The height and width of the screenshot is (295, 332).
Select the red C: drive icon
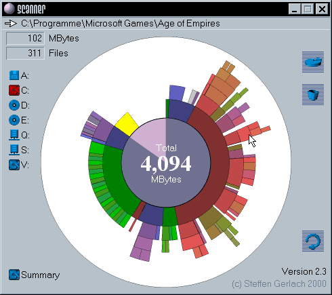pos(14,90)
